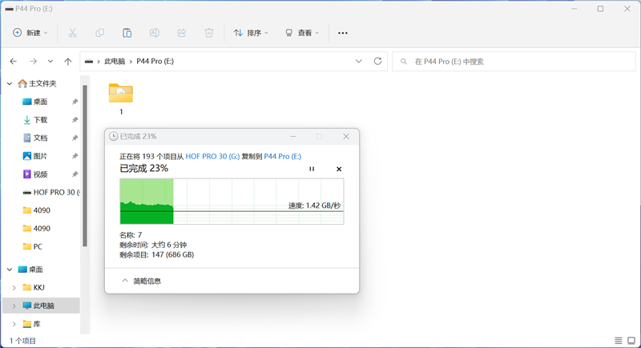Collapse details with 简略信息
The image size is (641, 348).
[x=142, y=281]
